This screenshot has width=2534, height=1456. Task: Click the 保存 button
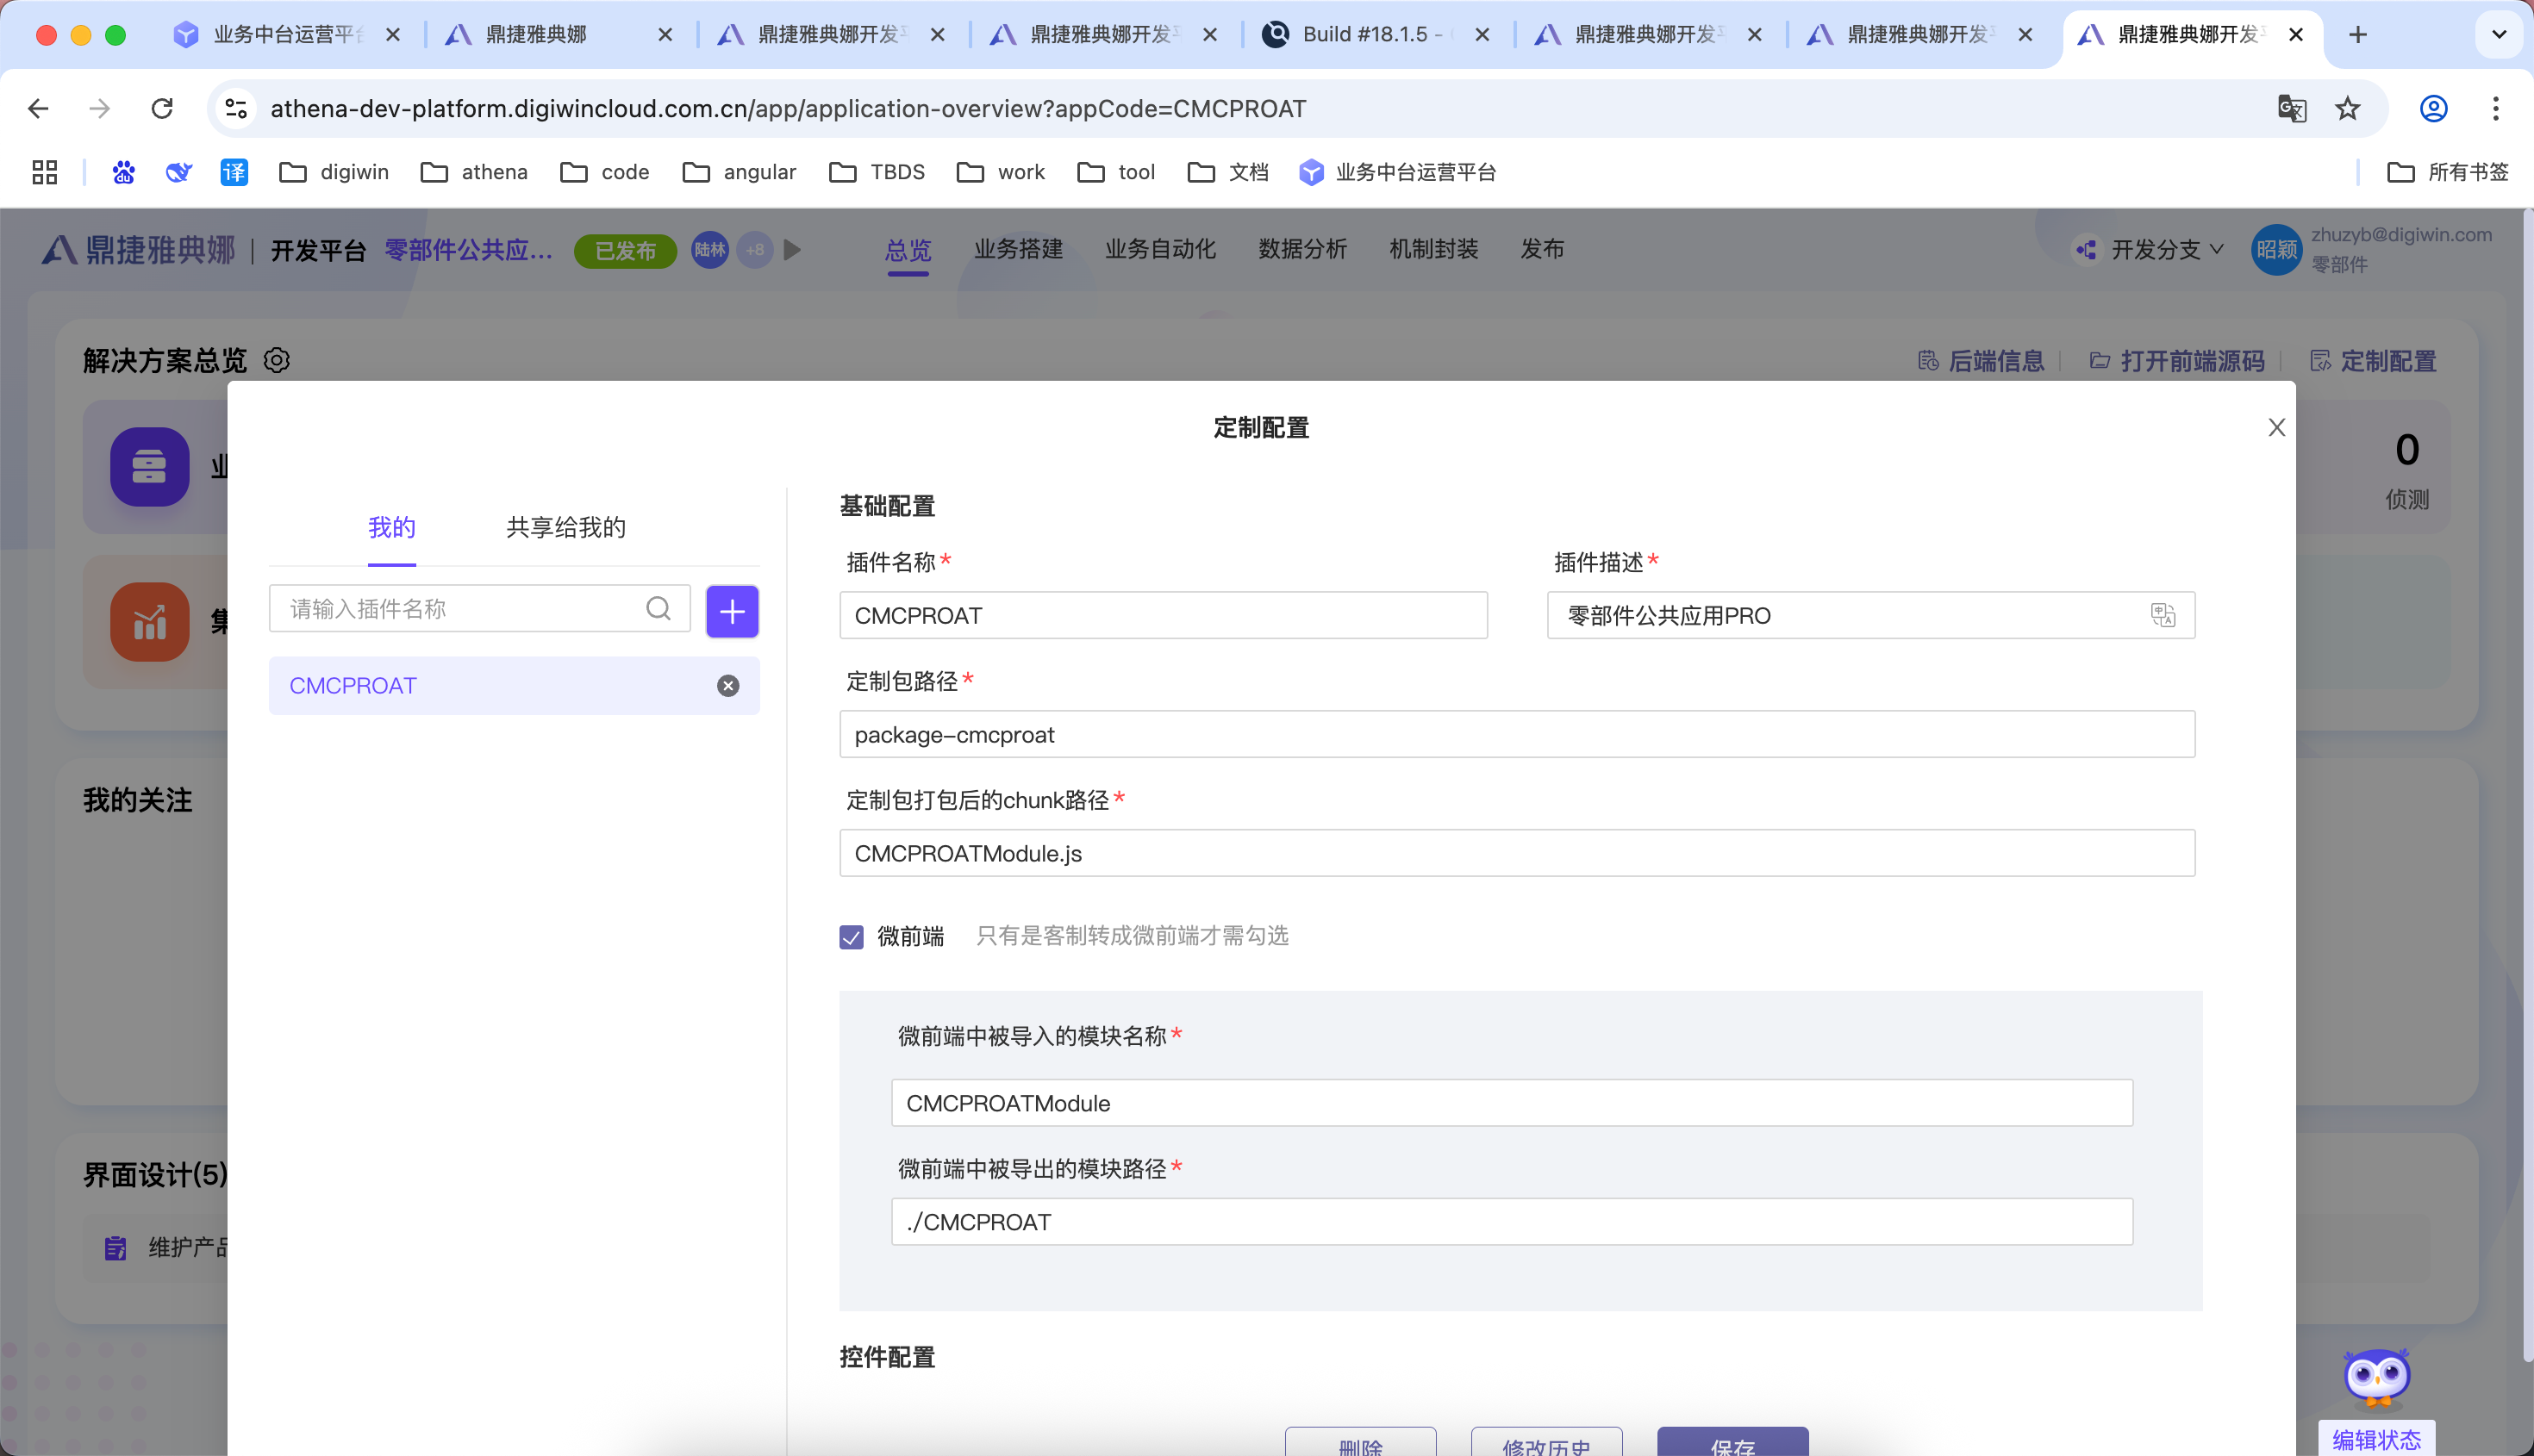1732,1442
